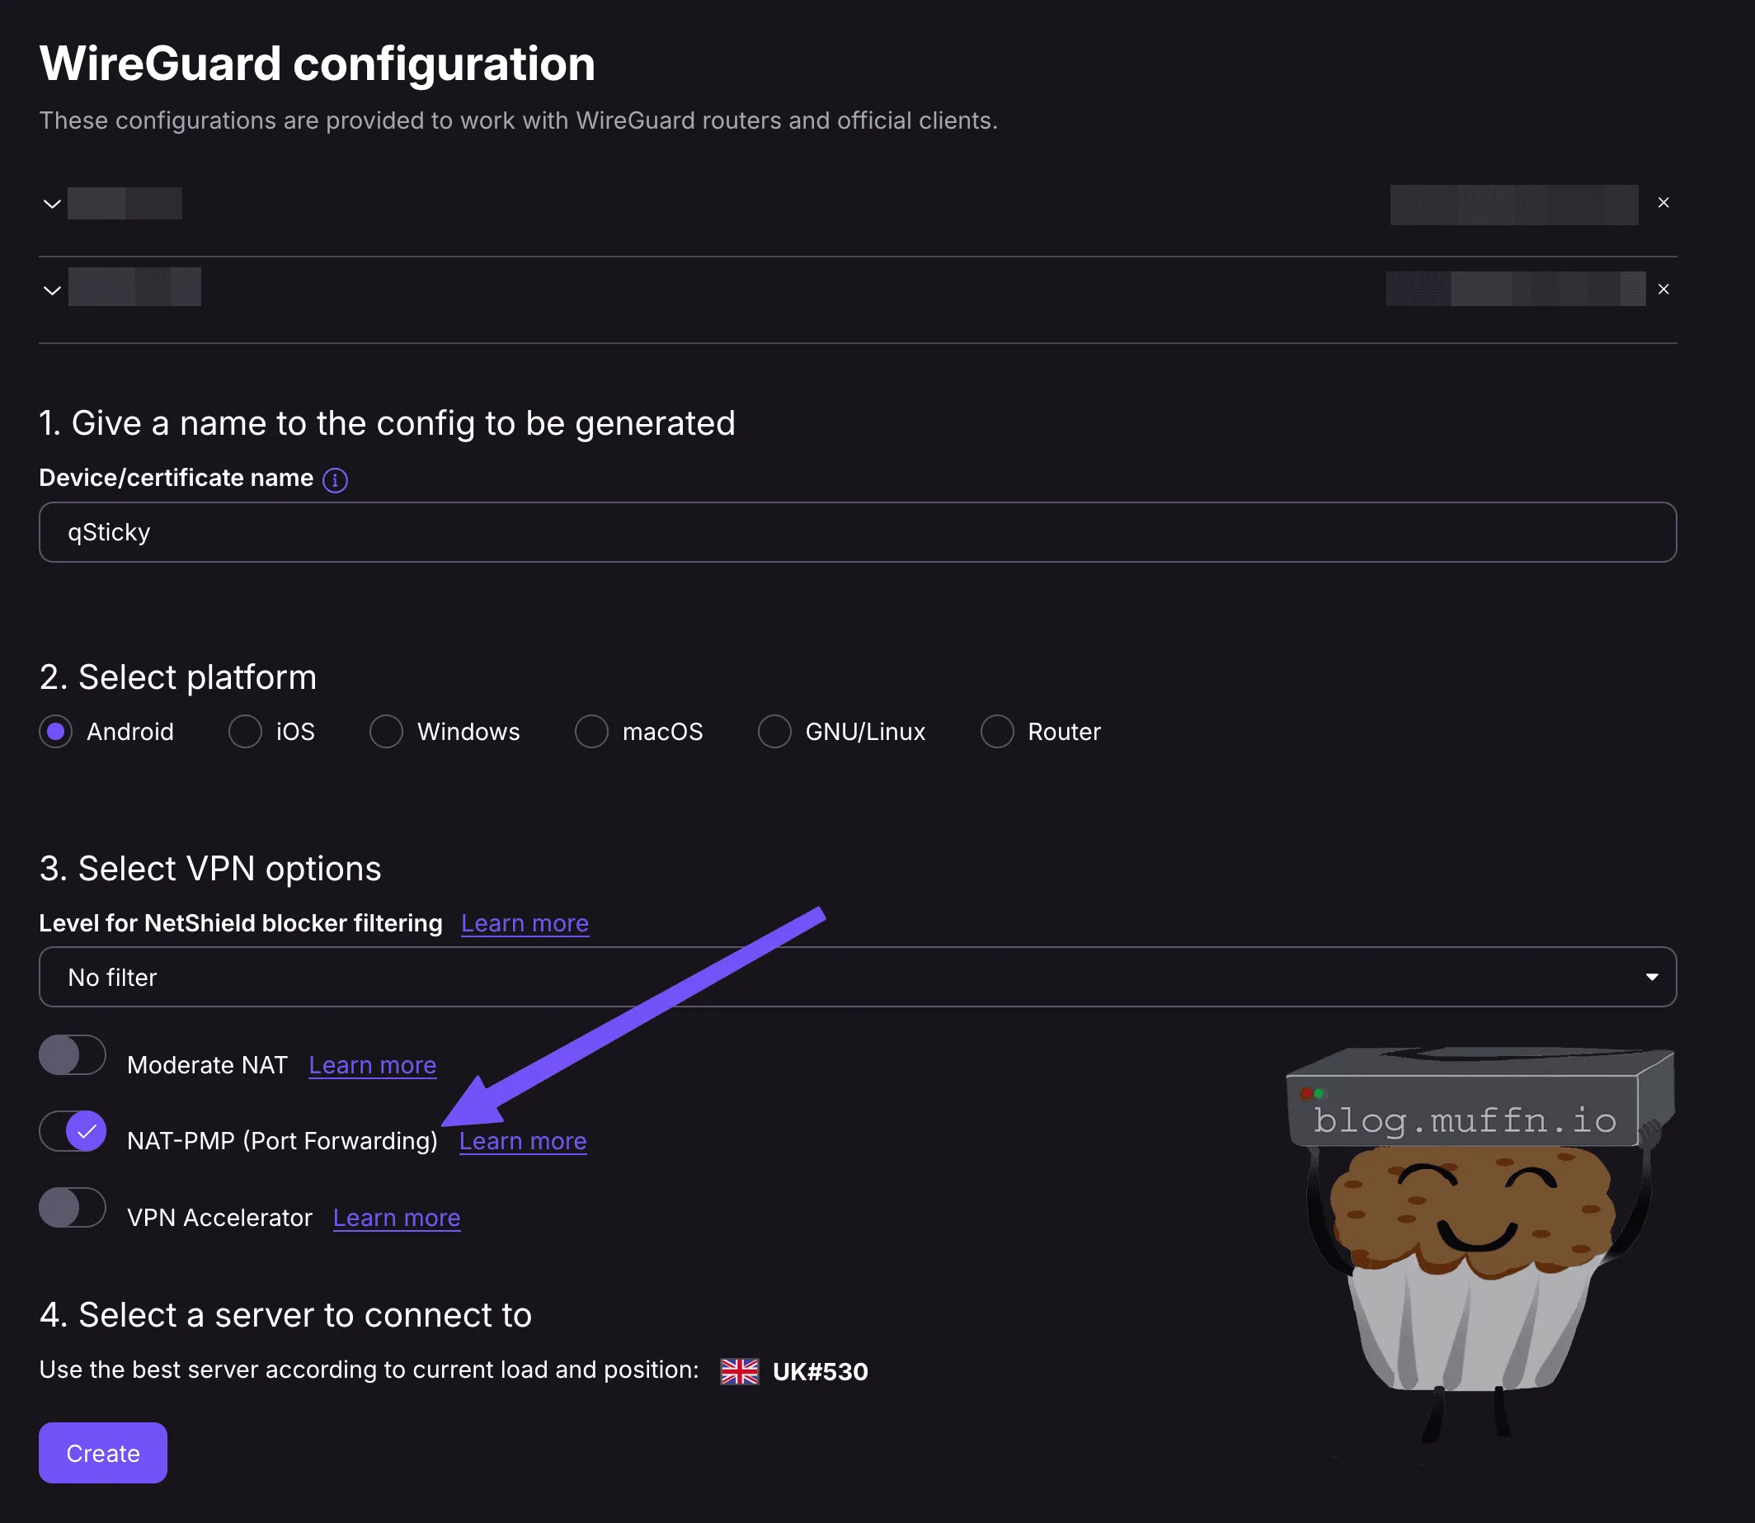Select the GNU/Linux platform radio
The height and width of the screenshot is (1523, 1755).
tap(774, 732)
